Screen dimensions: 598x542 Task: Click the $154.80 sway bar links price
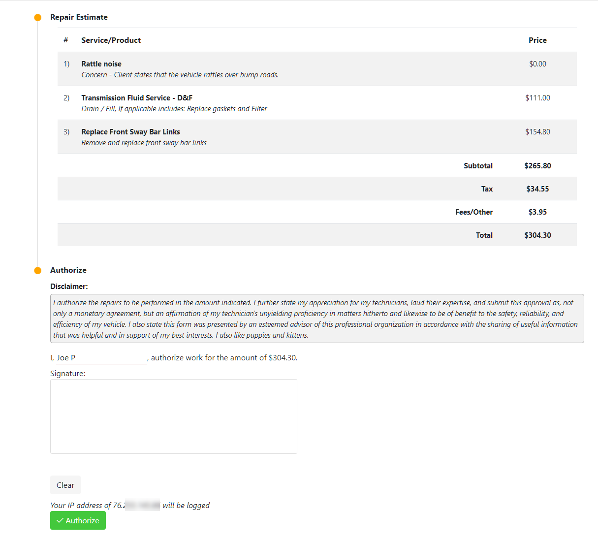(537, 132)
